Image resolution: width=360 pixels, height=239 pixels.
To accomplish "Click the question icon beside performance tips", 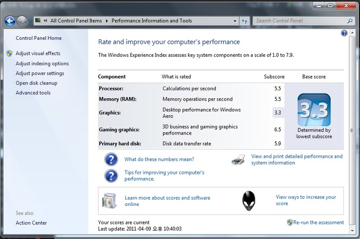I will [111, 176].
